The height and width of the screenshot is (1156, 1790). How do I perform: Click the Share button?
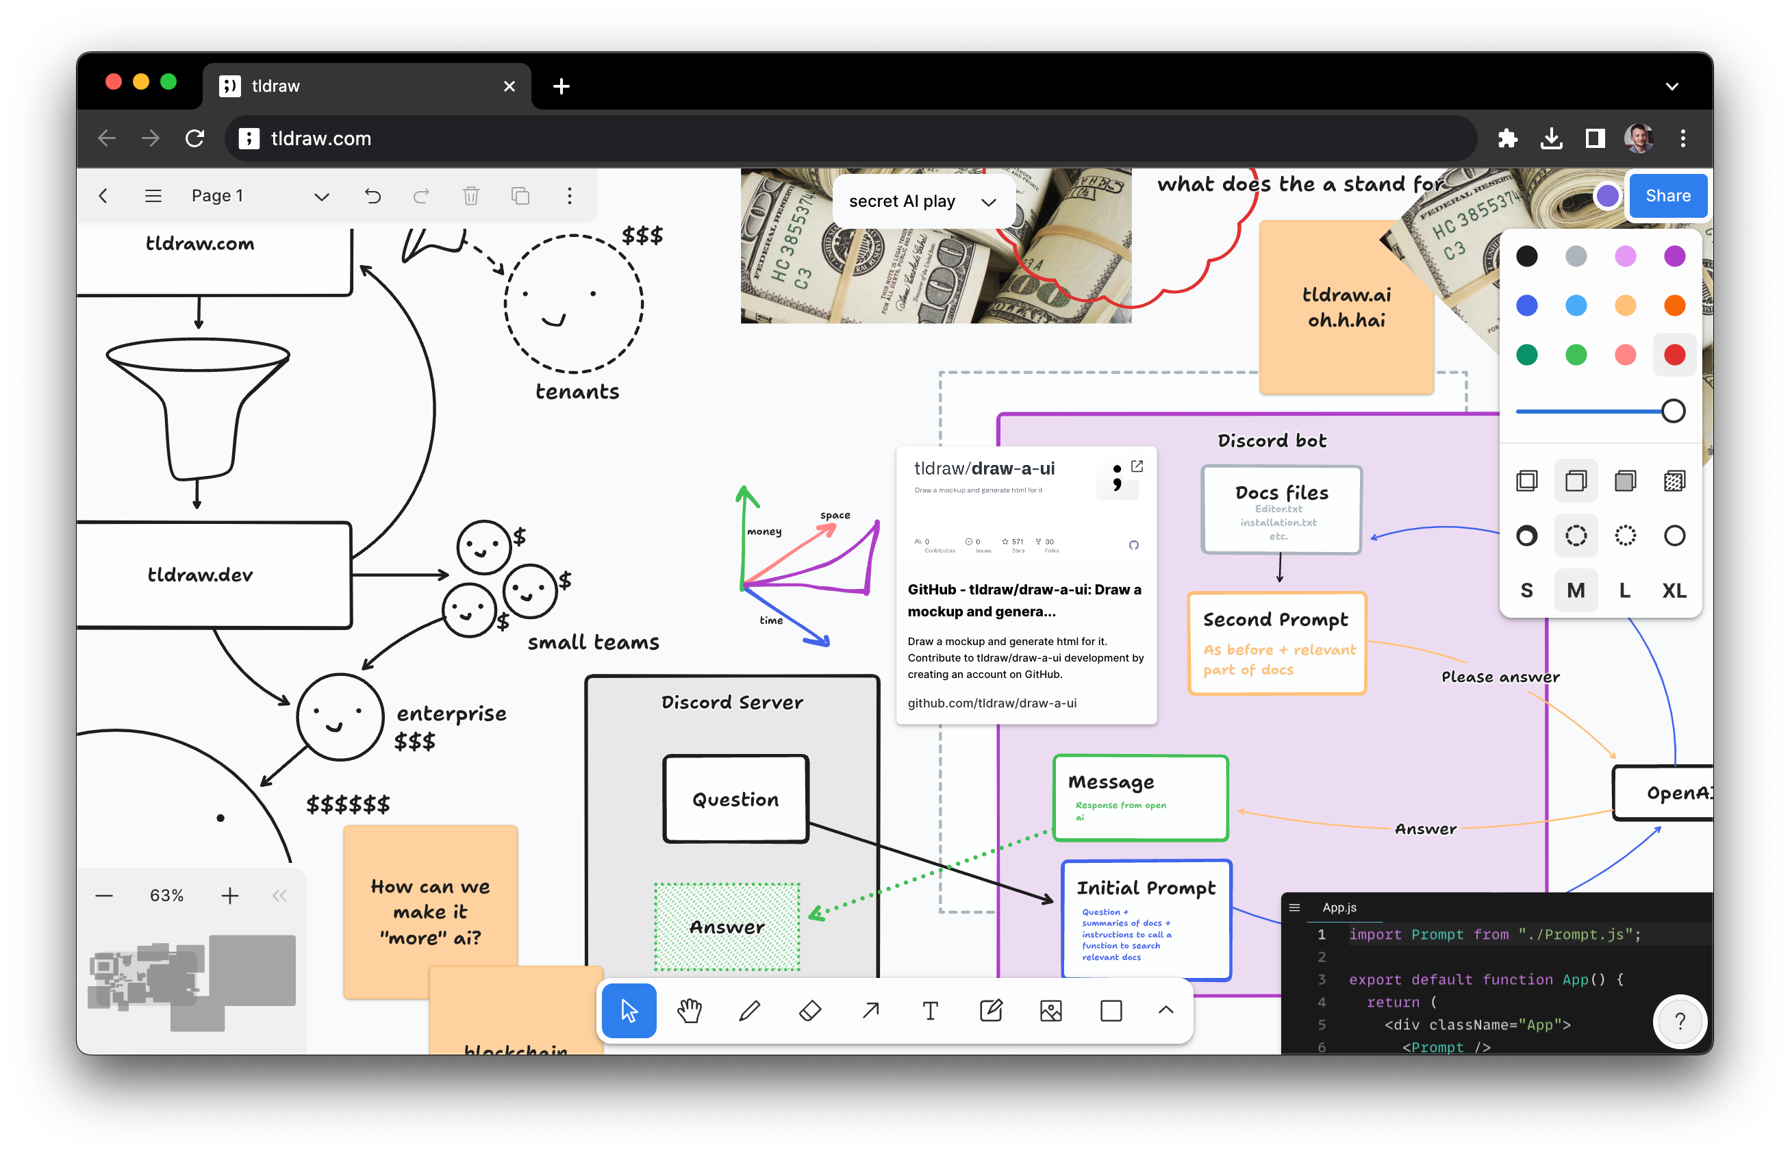pyautogui.click(x=1667, y=195)
